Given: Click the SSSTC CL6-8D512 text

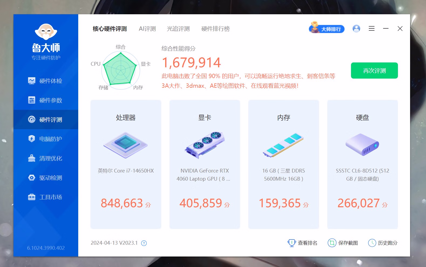Looking at the screenshot, I should coord(362,175).
